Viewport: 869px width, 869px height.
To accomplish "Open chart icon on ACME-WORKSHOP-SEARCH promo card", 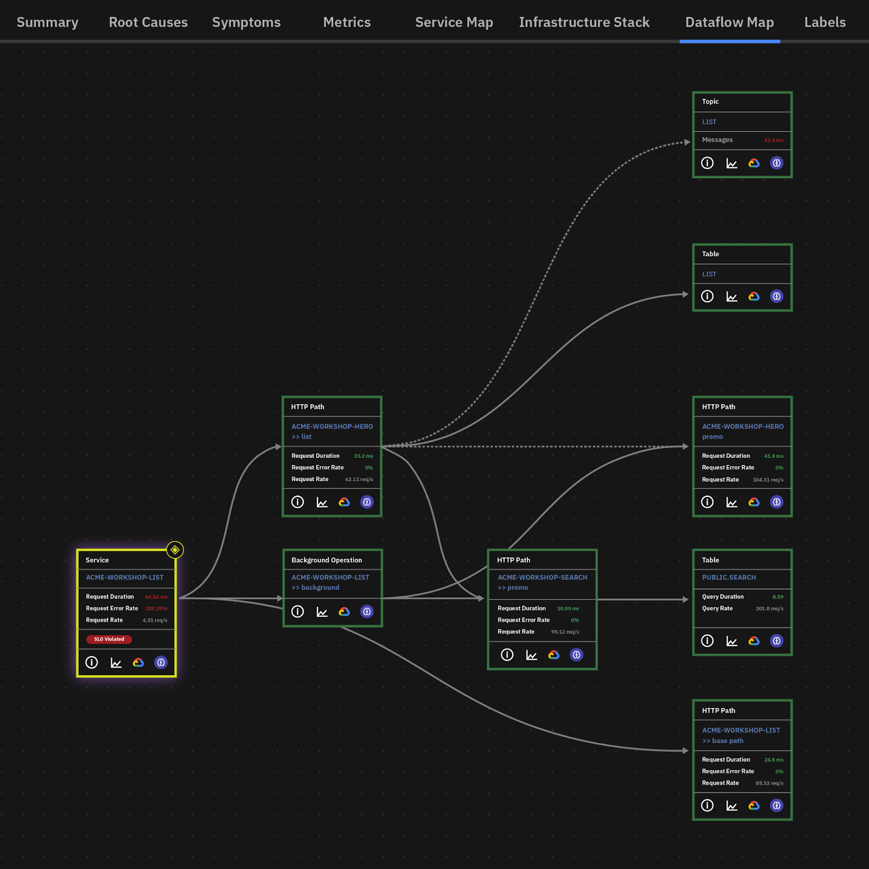I will (x=531, y=655).
